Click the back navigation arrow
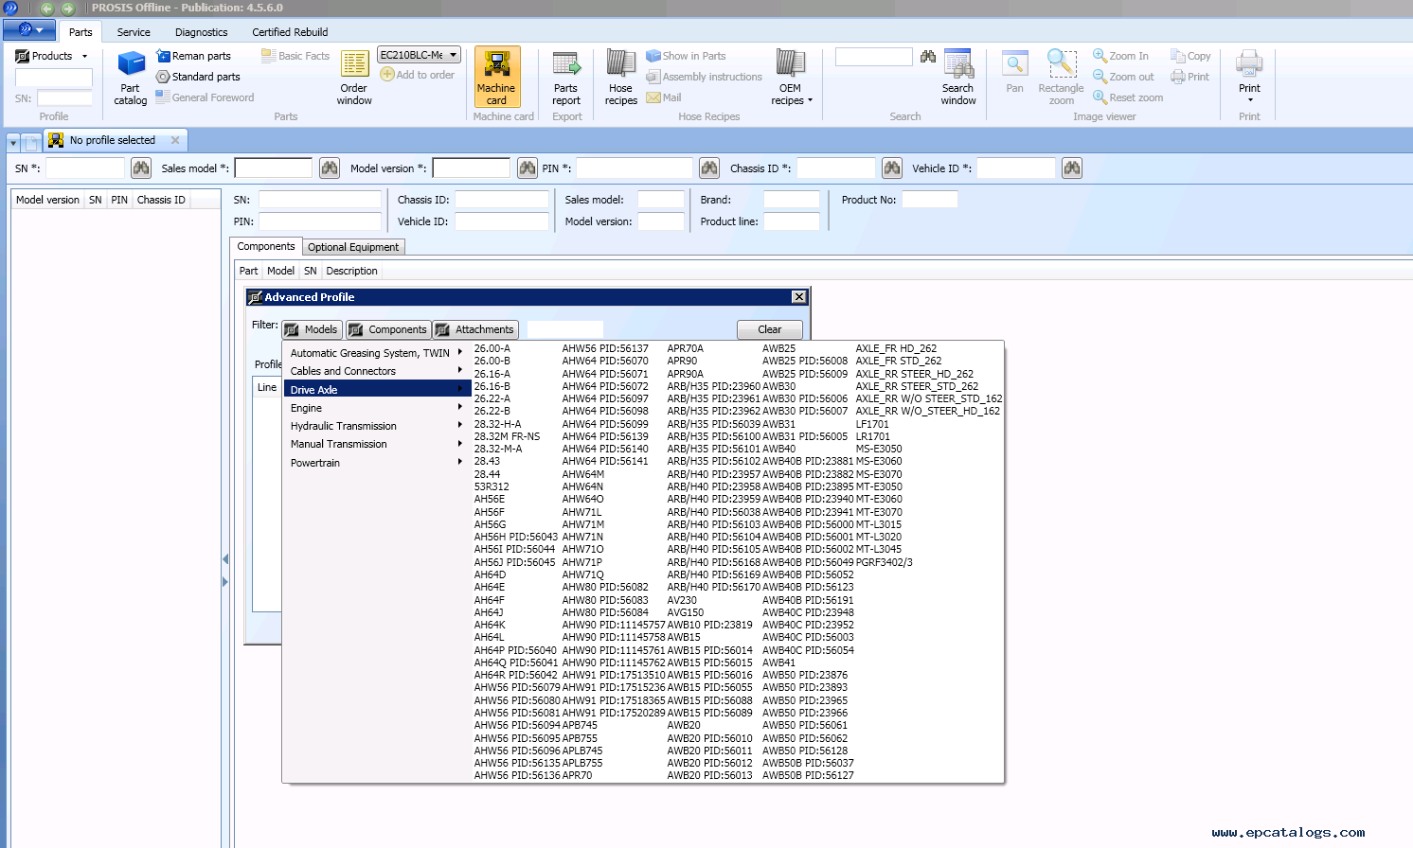The width and height of the screenshot is (1413, 848). [46, 9]
